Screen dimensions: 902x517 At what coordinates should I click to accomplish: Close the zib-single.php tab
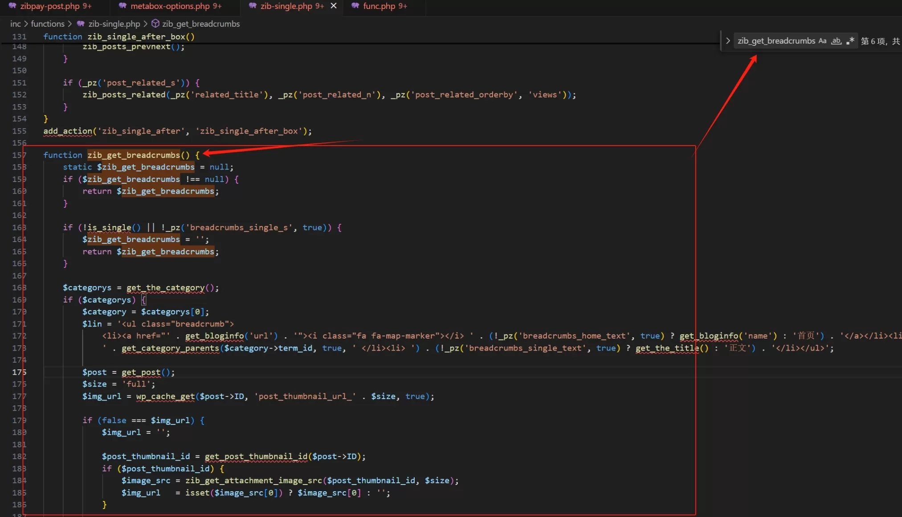pyautogui.click(x=334, y=6)
